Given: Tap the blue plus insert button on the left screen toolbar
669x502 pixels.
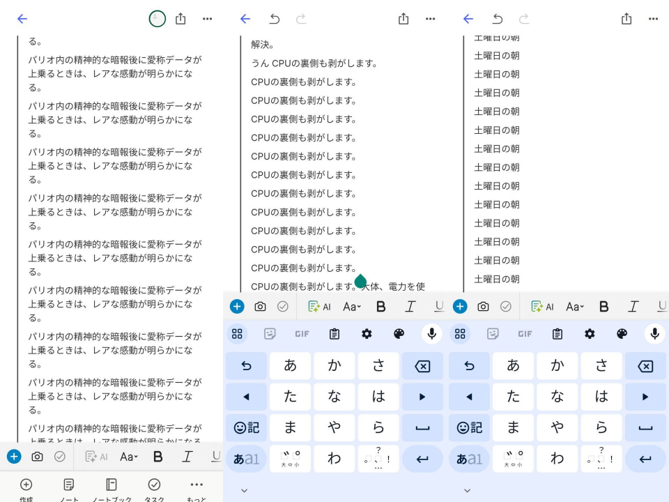Looking at the screenshot, I should coord(14,457).
